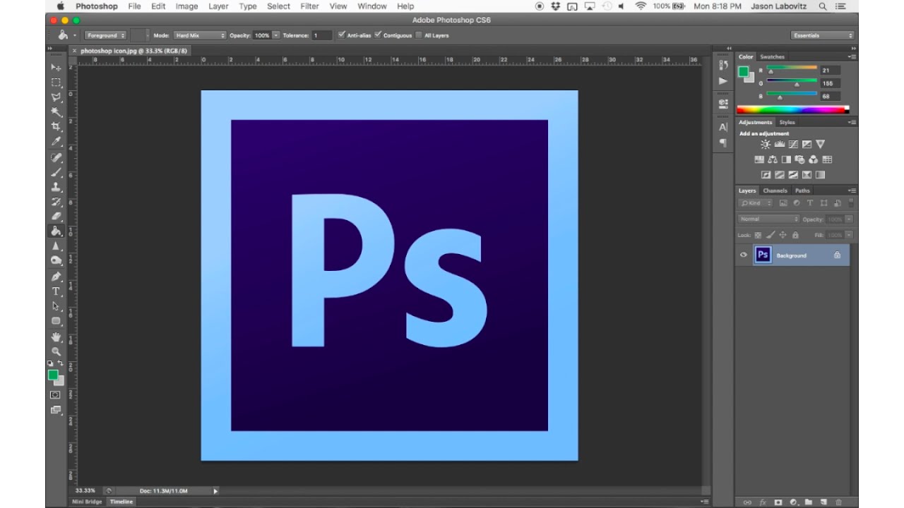Add a Color Balance adjustment
Viewport: 904px width, 508px height.
pyautogui.click(x=773, y=159)
